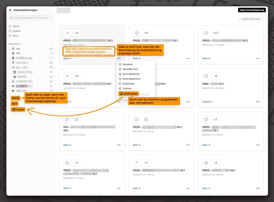The height and width of the screenshot is (202, 274).
Task: Click the Neue Automatisierung button
Action: 252,10
